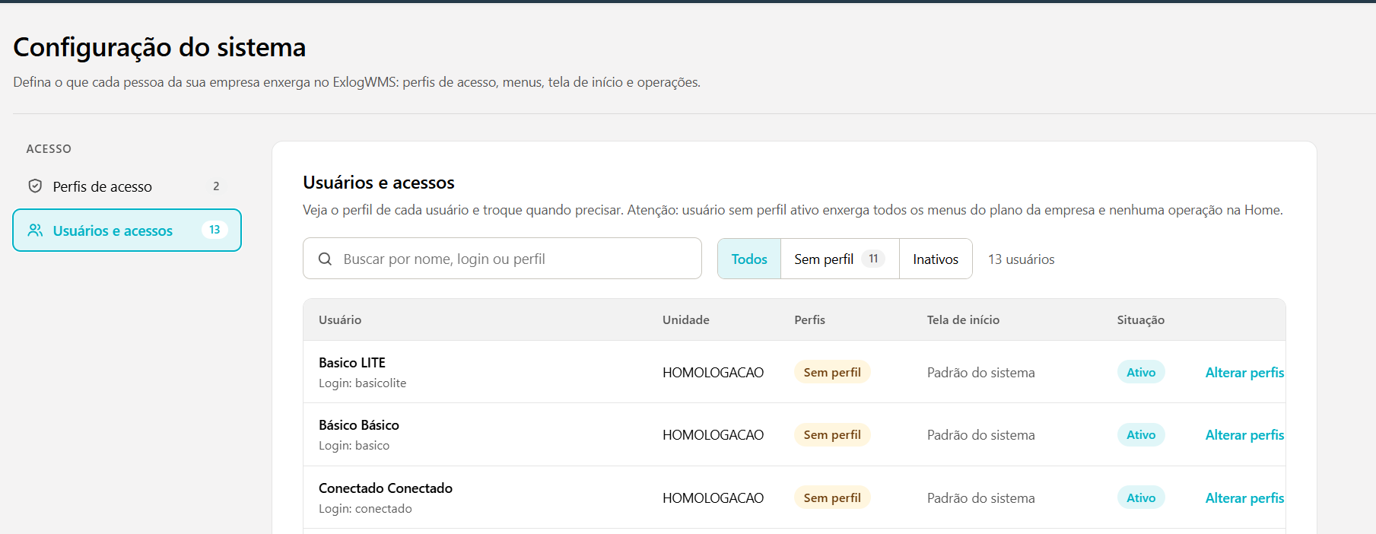Click Padrão do sistema in Básico Básico row
The height and width of the screenshot is (534, 1376).
click(x=980, y=435)
